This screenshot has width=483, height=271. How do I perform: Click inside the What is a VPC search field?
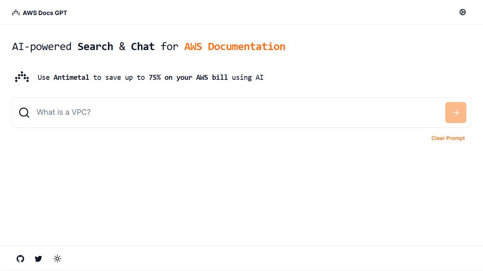pos(151,112)
